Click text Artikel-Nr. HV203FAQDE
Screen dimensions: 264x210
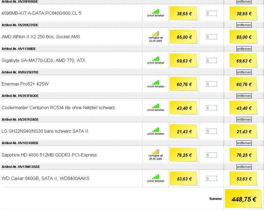20,96
